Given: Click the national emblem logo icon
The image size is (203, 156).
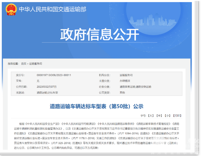Looking at the screenshot, I should coord(9,9).
